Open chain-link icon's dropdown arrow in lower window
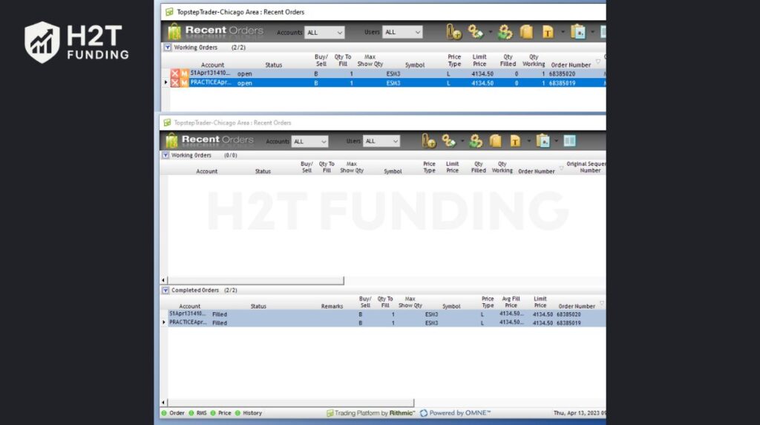Screen dimensions: 760x425 [x=462, y=141]
